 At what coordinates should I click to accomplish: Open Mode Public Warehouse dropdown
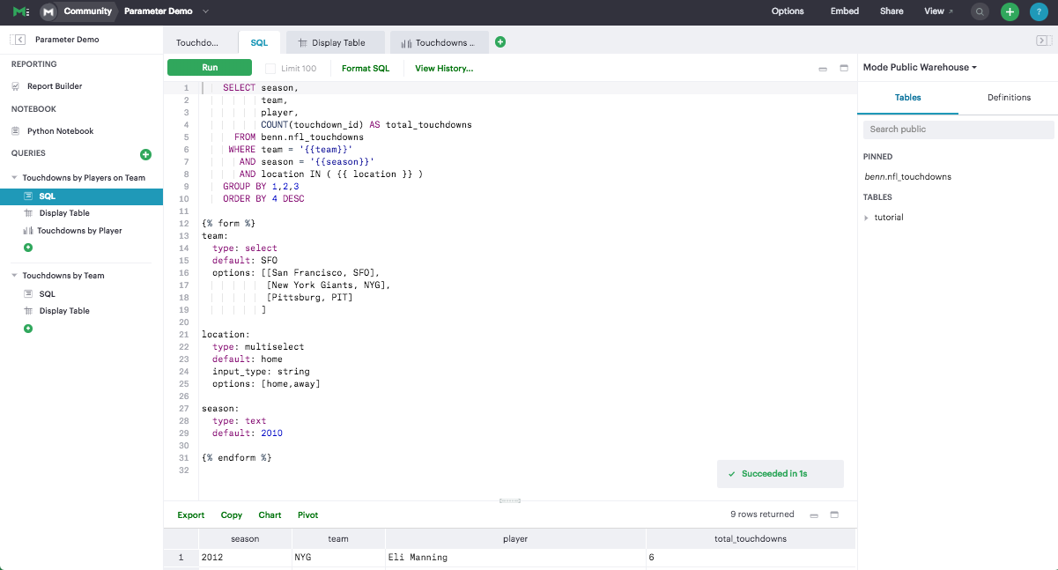[920, 67]
